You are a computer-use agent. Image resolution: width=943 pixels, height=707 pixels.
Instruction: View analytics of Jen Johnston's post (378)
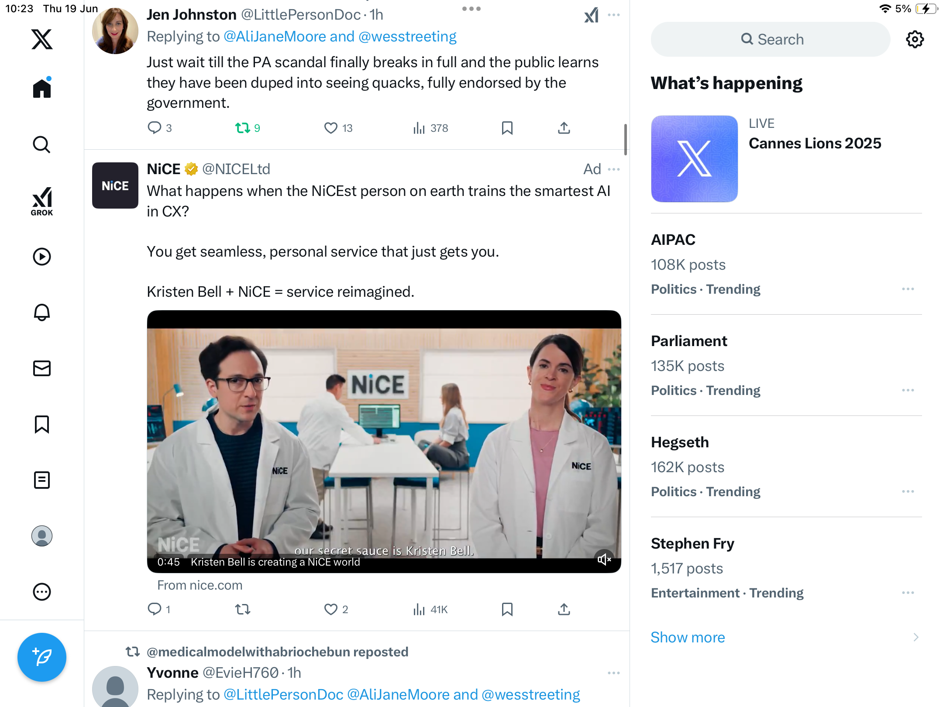click(x=430, y=128)
